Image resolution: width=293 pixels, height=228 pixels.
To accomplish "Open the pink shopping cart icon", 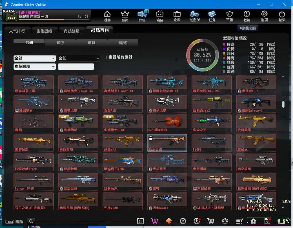I will click(x=154, y=221).
